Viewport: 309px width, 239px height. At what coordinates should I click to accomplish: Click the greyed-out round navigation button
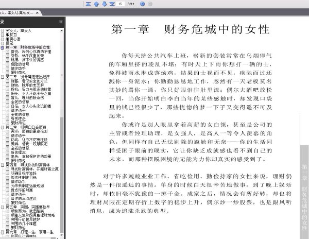pyautogui.click(x=150, y=4)
